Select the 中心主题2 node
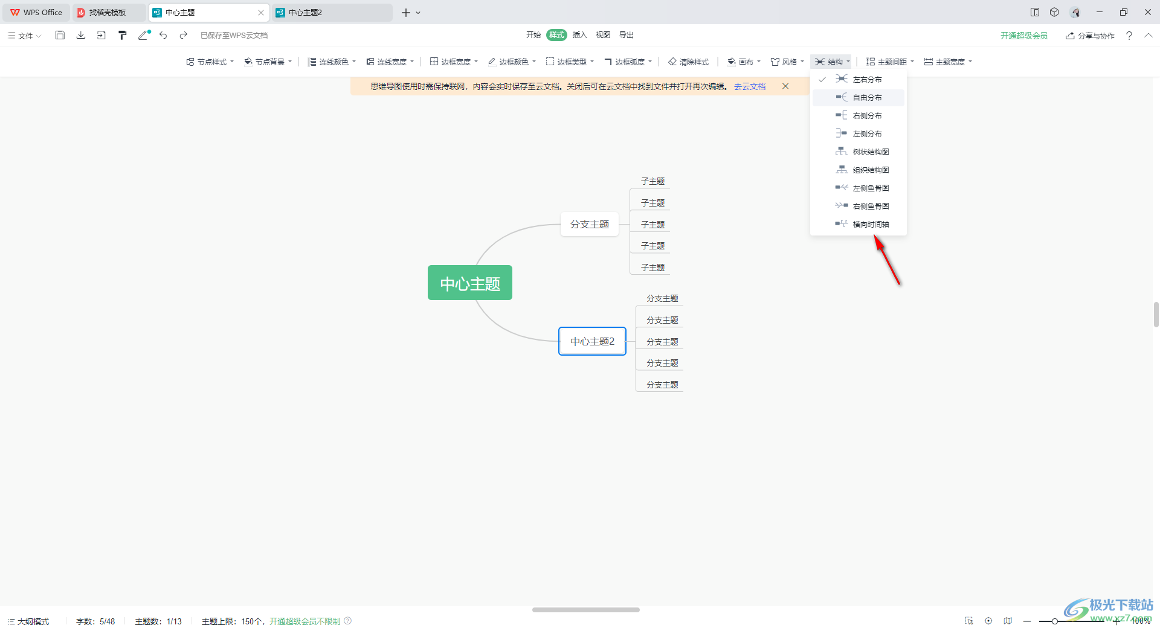Screen dimensions: 1160x628 (x=593, y=341)
